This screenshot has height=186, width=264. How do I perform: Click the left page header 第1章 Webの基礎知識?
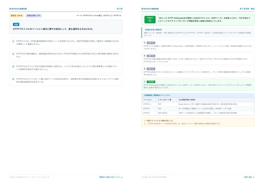pyautogui.click(x=18, y=9)
